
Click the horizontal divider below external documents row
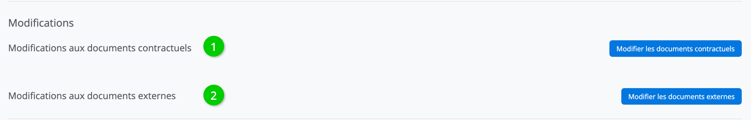tap(375, 119)
